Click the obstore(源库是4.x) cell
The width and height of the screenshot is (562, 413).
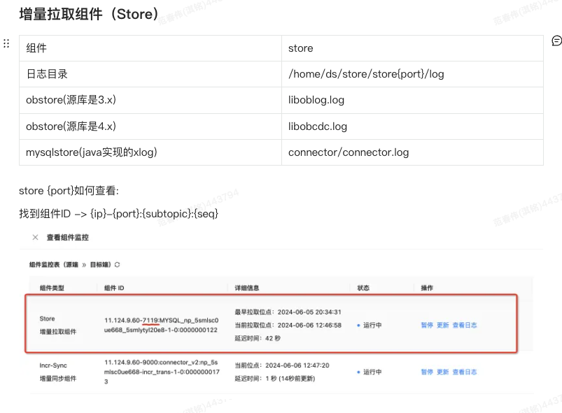tap(150, 126)
